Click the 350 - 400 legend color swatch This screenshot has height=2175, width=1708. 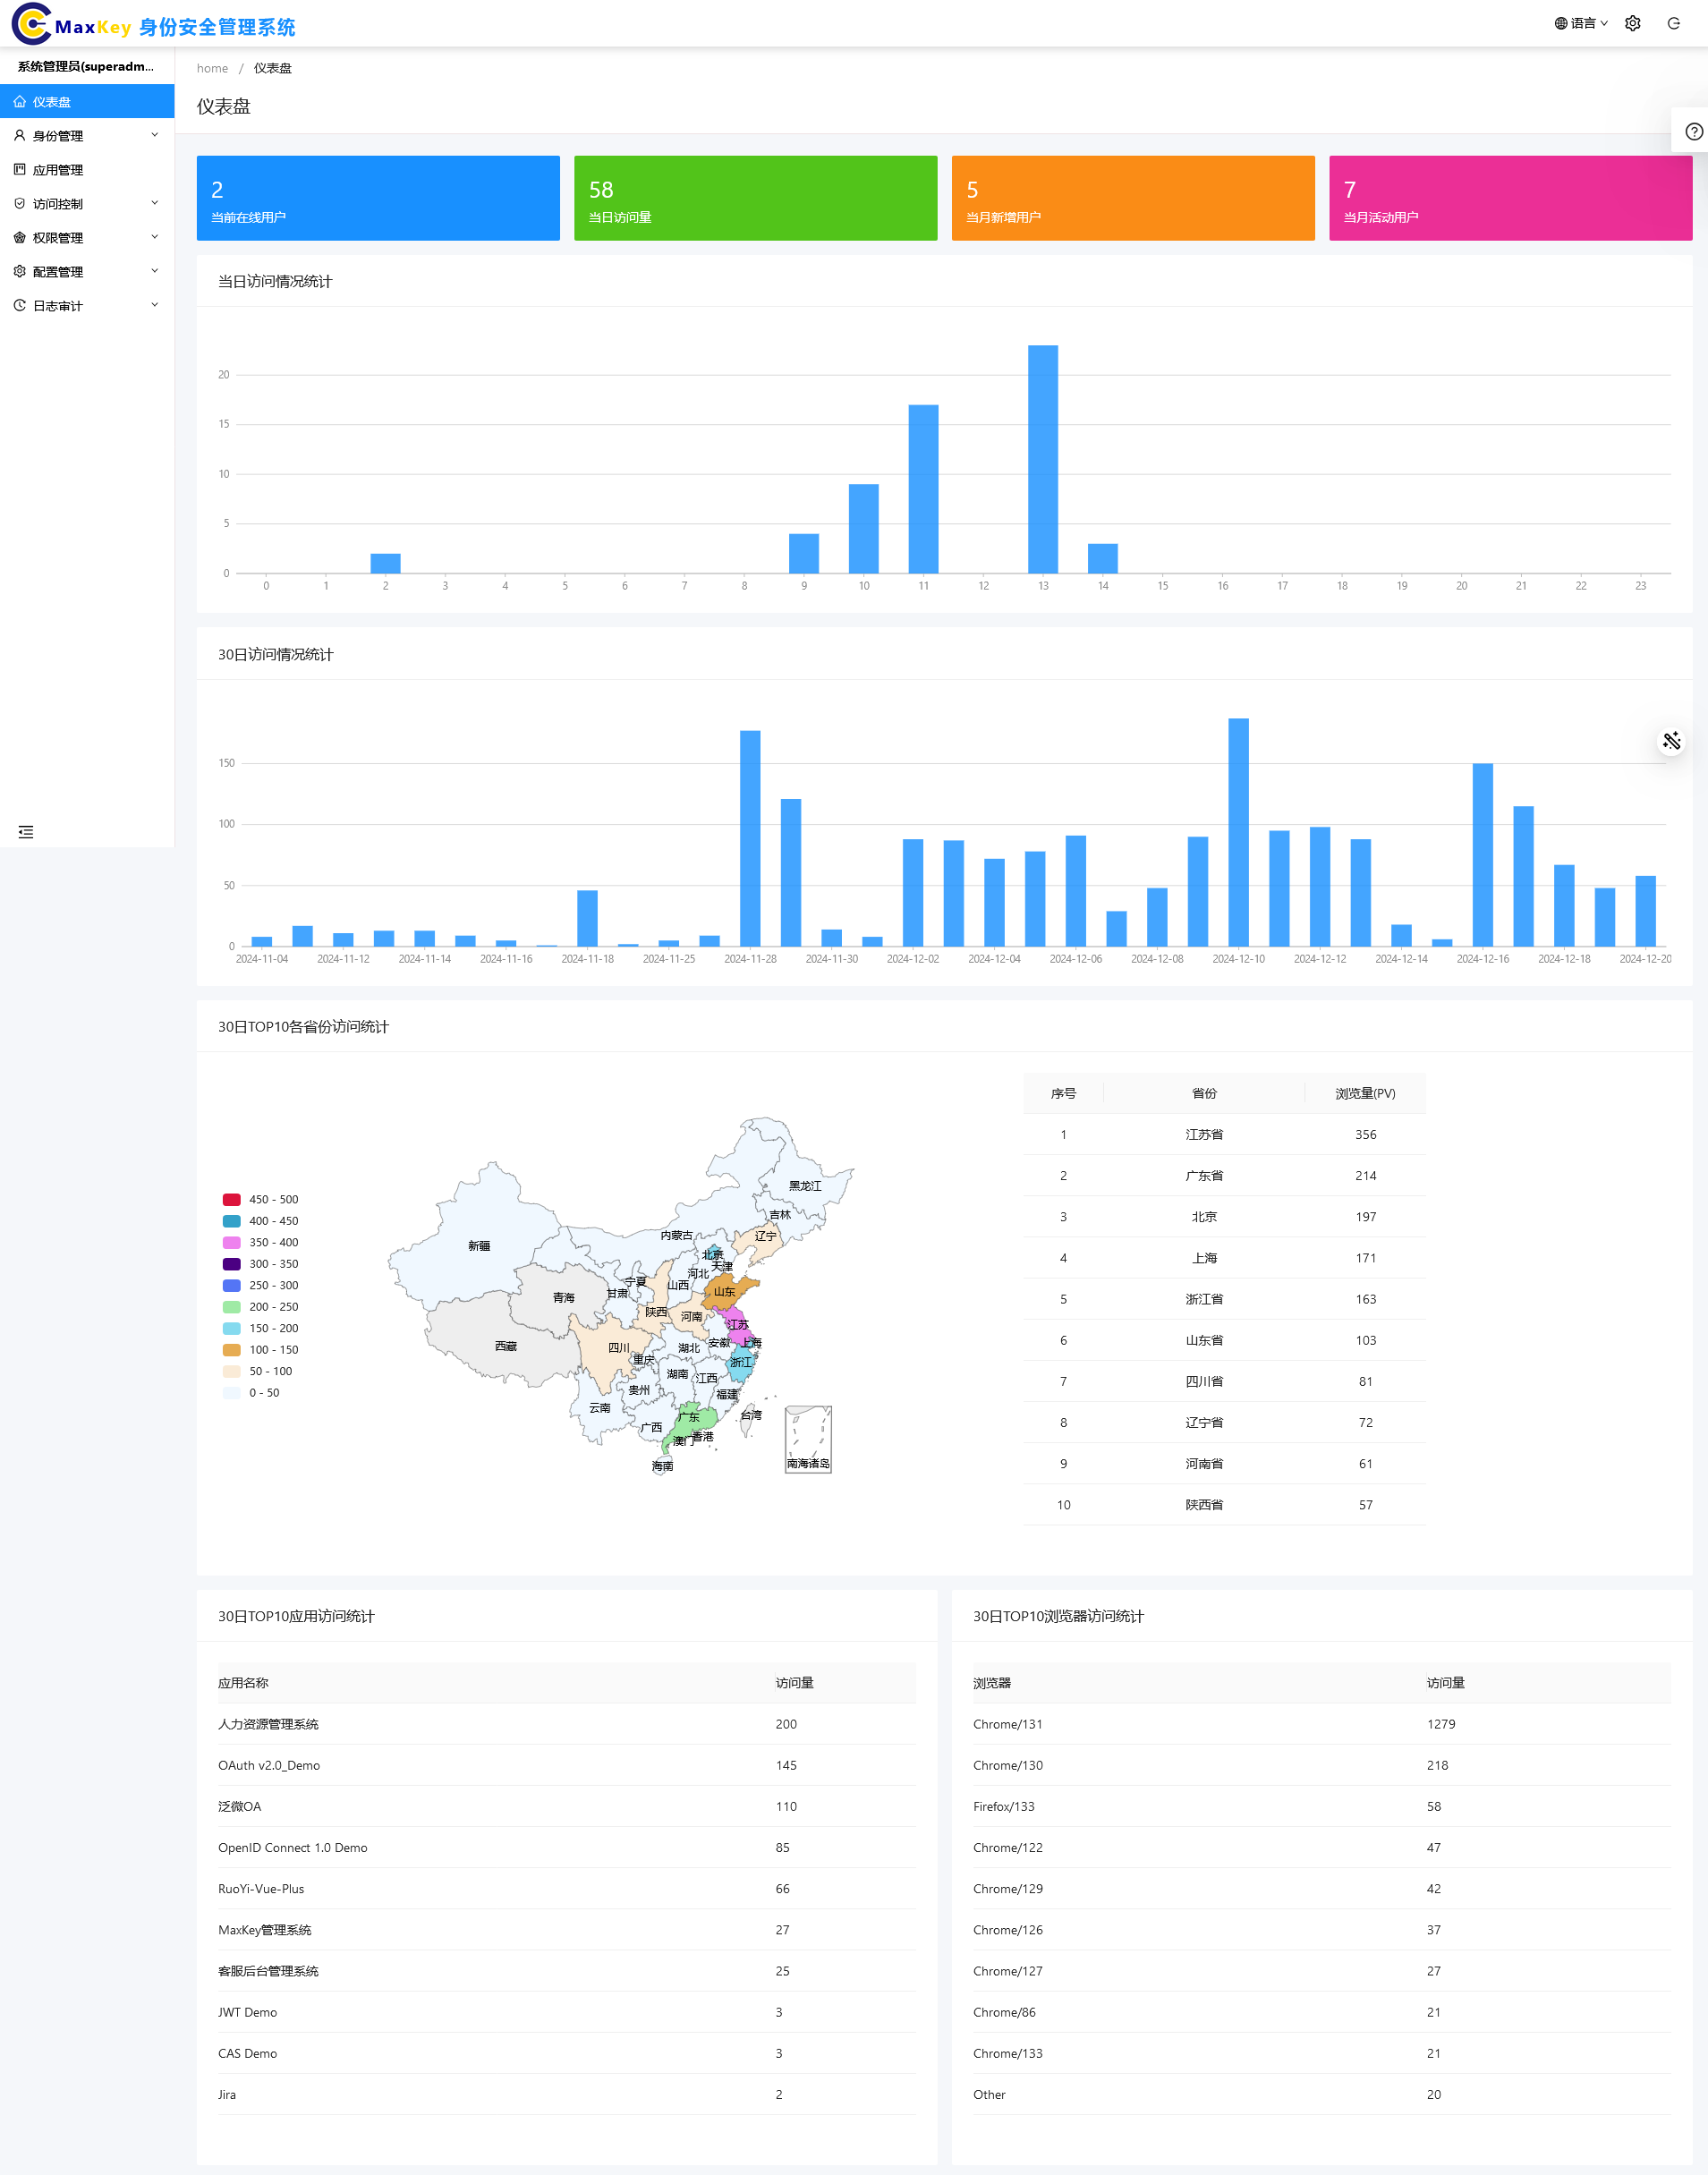point(231,1242)
